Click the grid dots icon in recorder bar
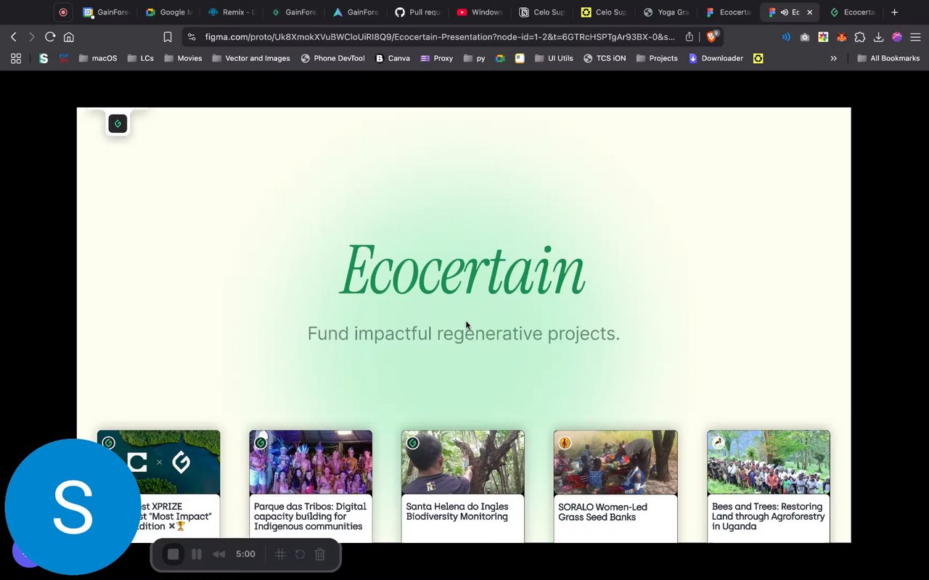The width and height of the screenshot is (929, 580). pos(280,555)
